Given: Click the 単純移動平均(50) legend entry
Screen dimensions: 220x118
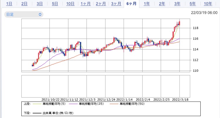Looking at the screenshot, I should click(127, 104).
